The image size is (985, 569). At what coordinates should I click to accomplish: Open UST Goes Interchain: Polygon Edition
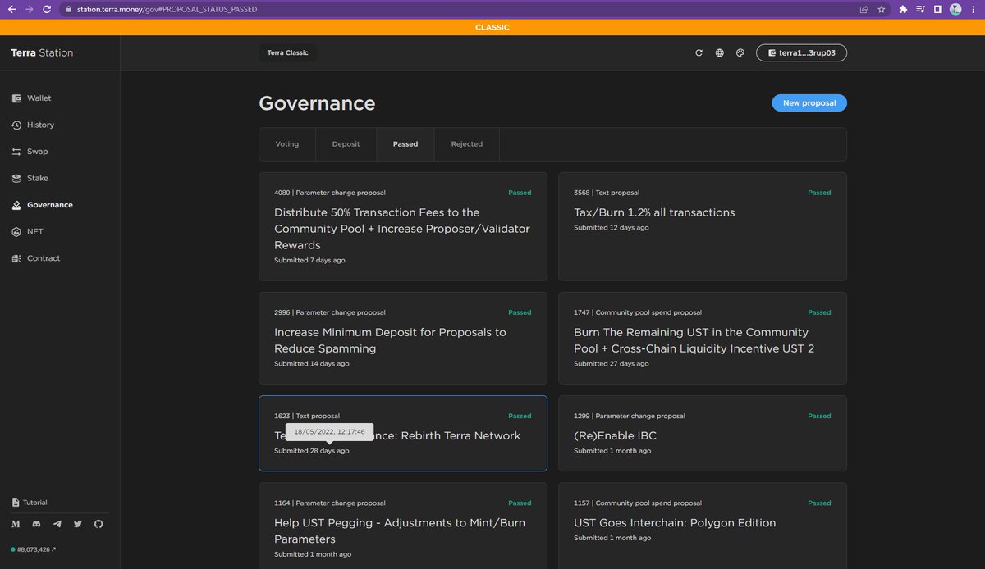(x=703, y=526)
